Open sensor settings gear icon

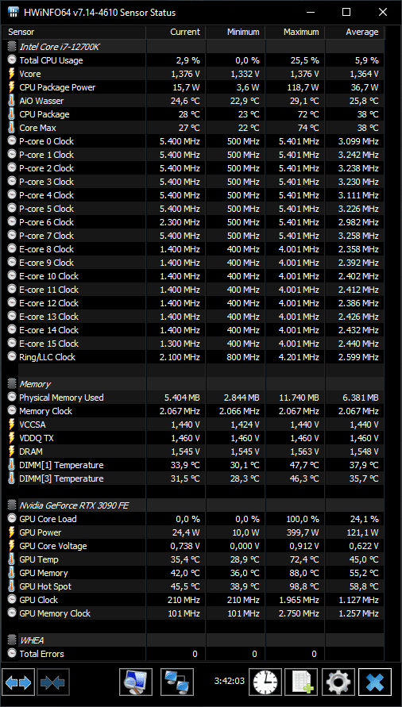(x=338, y=682)
